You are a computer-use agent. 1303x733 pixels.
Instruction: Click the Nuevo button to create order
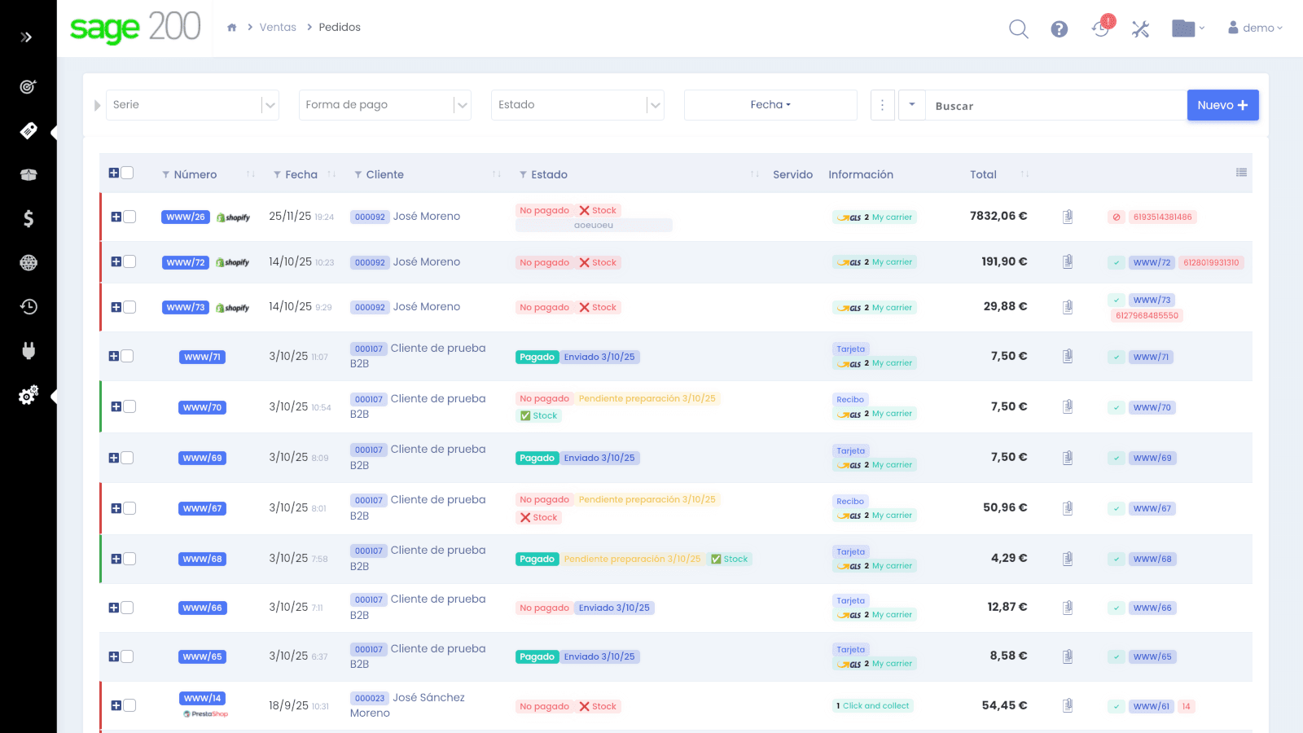[1222, 105]
